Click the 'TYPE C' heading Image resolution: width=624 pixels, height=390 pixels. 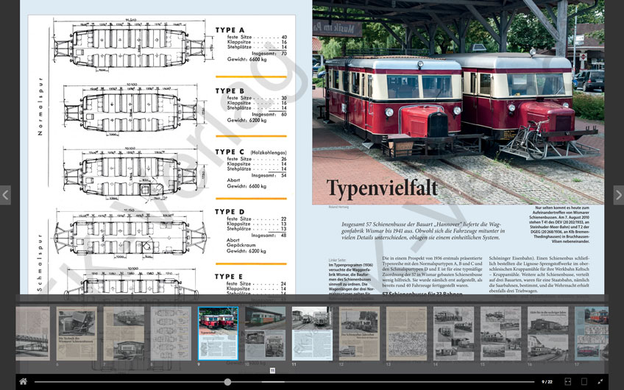pos(230,152)
